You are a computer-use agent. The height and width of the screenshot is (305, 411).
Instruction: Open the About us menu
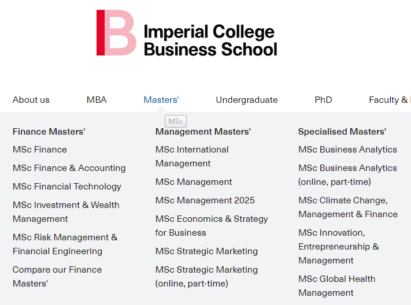click(x=31, y=100)
